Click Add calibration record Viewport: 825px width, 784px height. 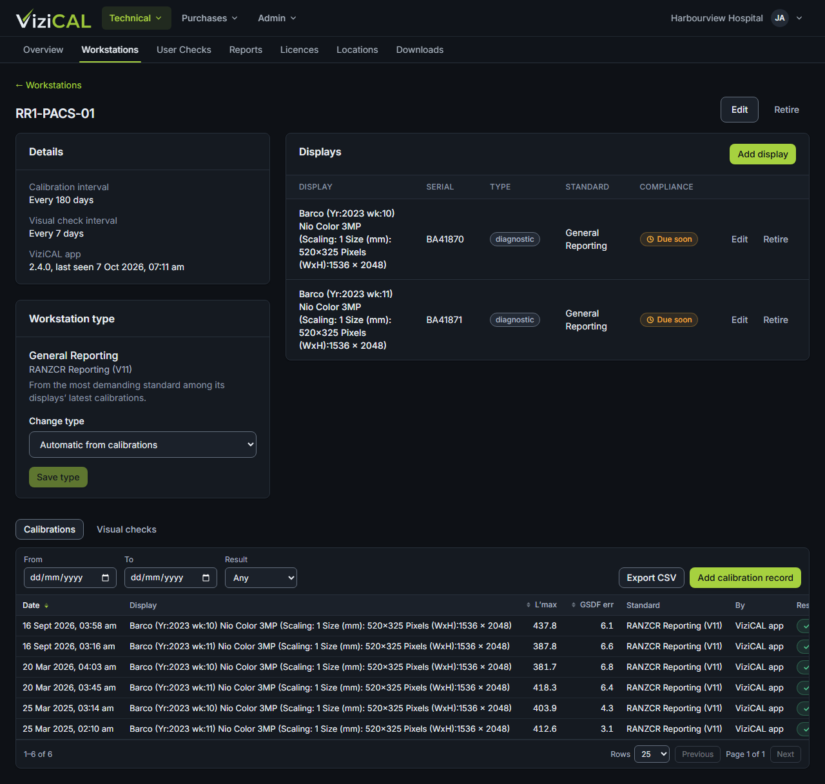745,578
